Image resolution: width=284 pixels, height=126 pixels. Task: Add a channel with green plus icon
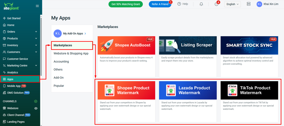[x=36, y=101]
